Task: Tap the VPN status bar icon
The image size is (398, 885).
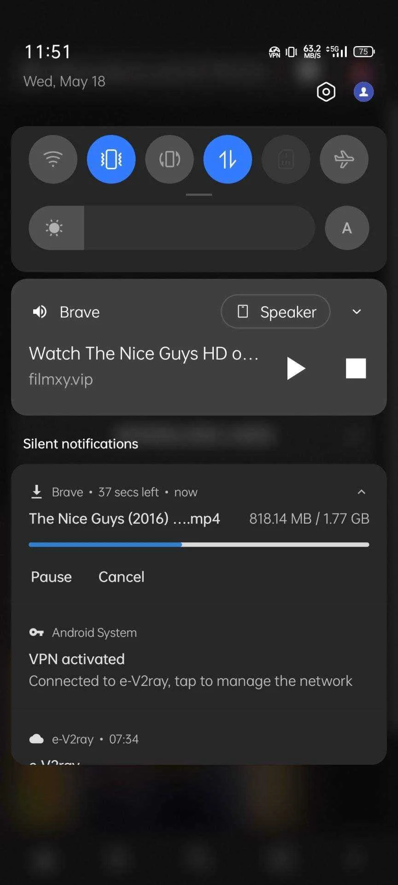Action: [275, 52]
